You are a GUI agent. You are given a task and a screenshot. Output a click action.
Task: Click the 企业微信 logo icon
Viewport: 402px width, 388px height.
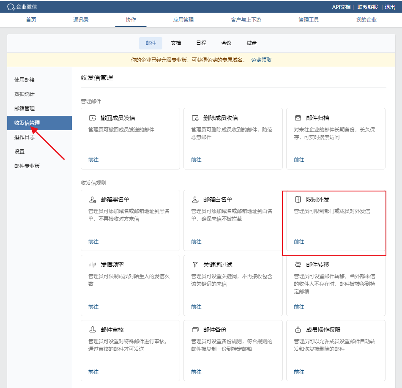click(11, 7)
